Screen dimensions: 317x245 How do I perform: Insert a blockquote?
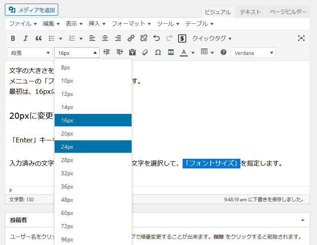coord(39,38)
